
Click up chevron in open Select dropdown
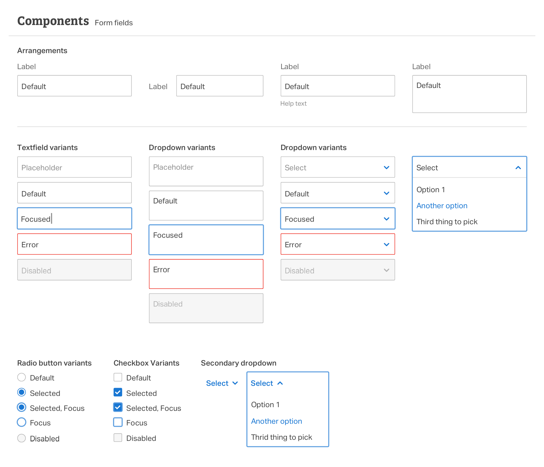tap(518, 168)
